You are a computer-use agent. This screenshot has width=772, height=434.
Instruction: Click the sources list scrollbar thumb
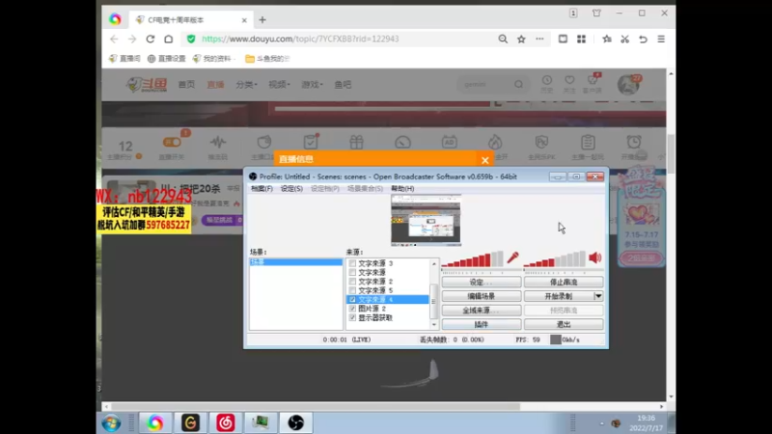click(x=433, y=301)
